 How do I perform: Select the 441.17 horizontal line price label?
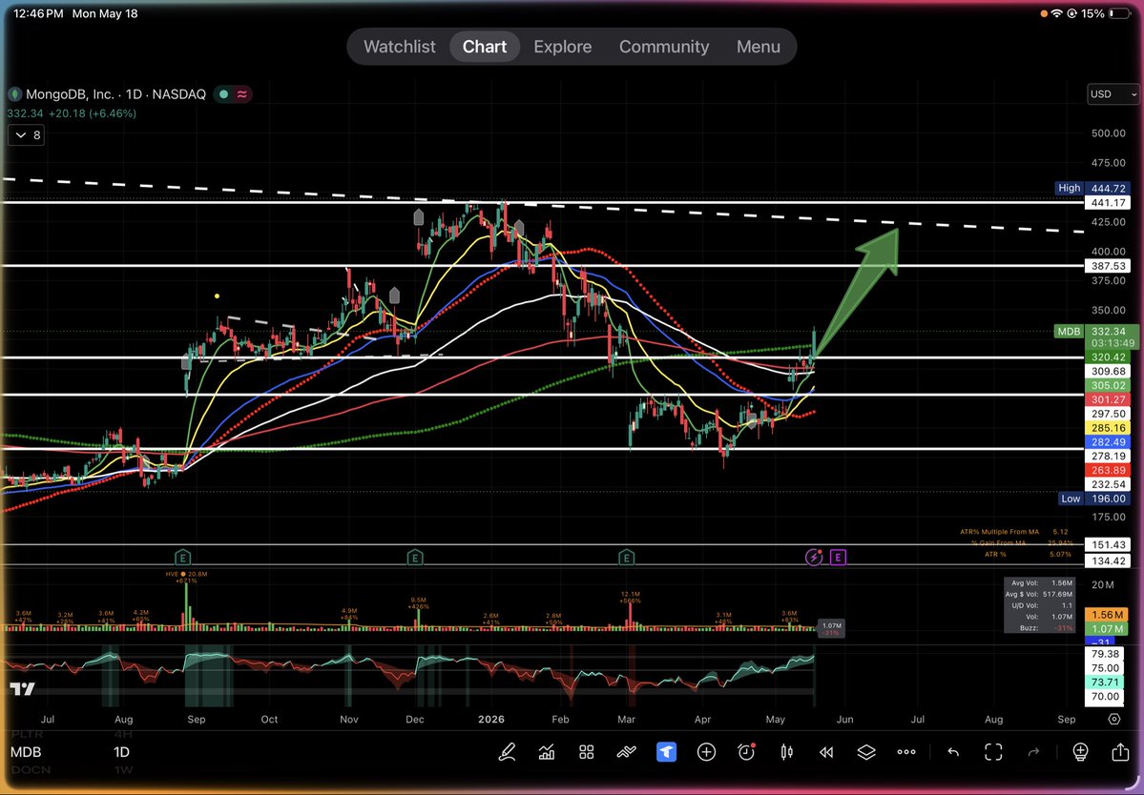(x=1107, y=203)
